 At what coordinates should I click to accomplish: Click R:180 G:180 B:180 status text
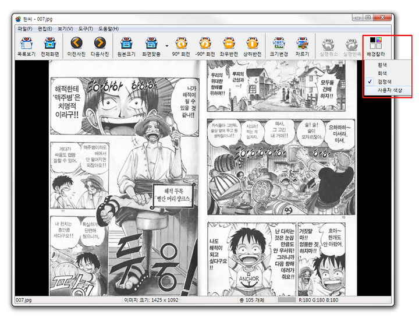point(318,300)
